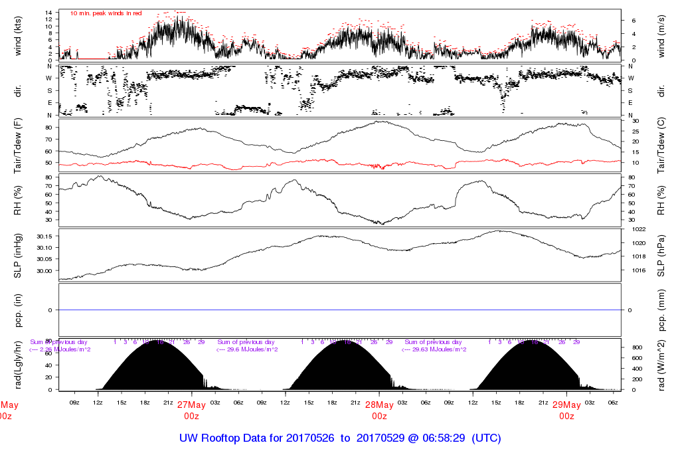Image resolution: width=680 pixels, height=465 pixels.
Task: Select the 'rad (W/m^2)' axis label
Action: pyautogui.click(x=661, y=365)
